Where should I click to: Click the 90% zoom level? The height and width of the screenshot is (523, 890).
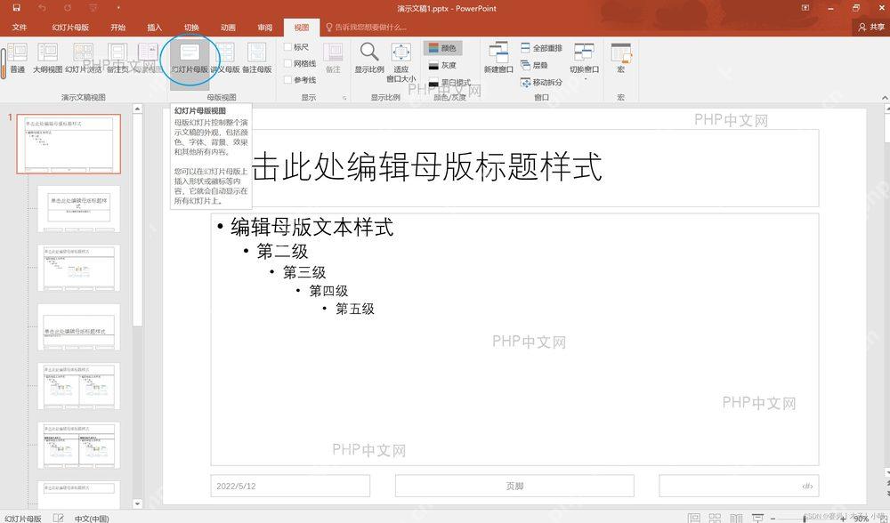tap(861, 519)
